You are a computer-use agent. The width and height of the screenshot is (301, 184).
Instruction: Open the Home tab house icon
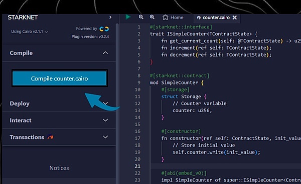coord(165,17)
